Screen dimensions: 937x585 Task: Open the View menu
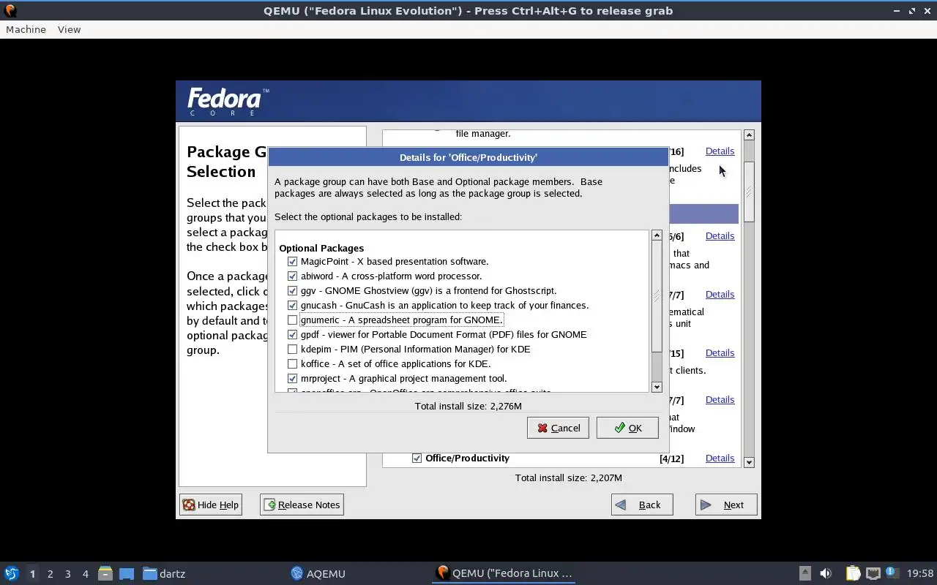(69, 29)
